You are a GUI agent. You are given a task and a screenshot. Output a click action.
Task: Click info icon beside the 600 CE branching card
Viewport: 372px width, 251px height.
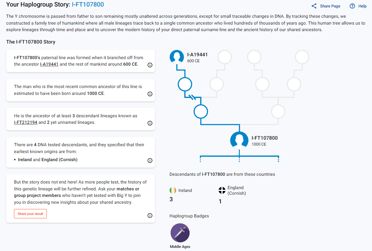pos(150,65)
